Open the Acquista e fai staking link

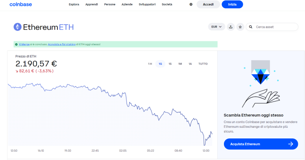click(x=62, y=44)
